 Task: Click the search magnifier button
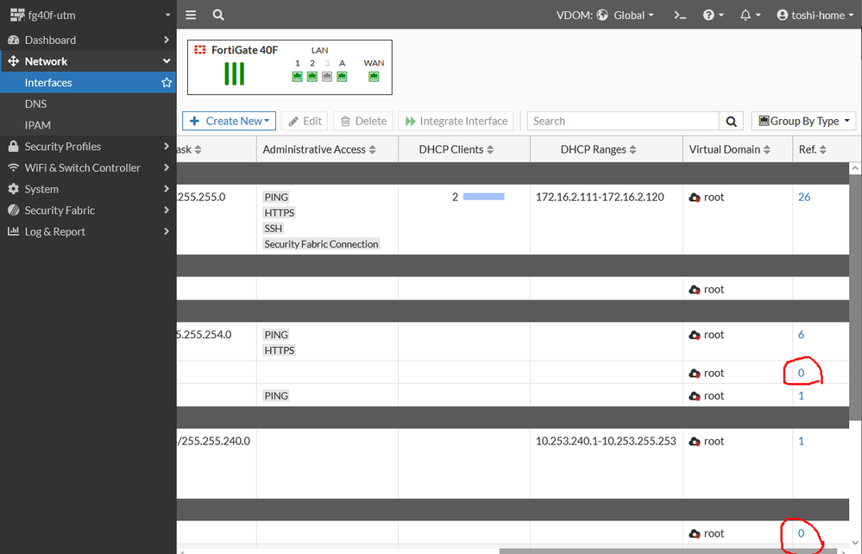point(731,122)
